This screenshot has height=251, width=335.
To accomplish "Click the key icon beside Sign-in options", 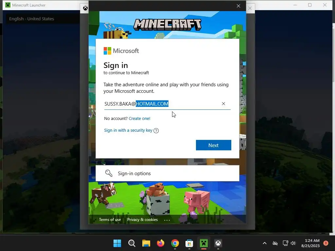I will pyautogui.click(x=109, y=173).
